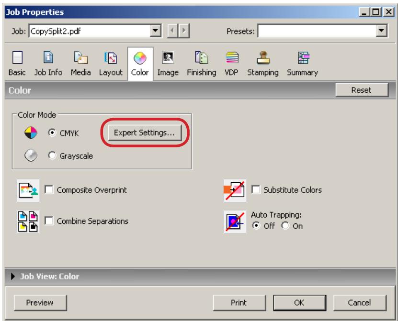Set Auto Trapping to Off

click(256, 225)
